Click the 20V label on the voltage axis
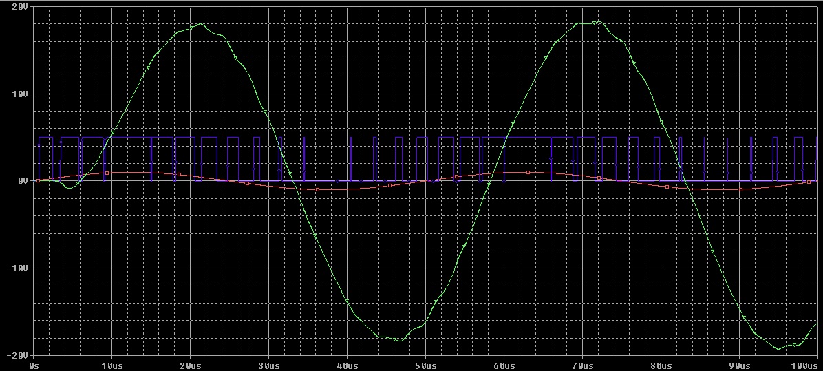The height and width of the screenshot is (371, 823). point(19,8)
